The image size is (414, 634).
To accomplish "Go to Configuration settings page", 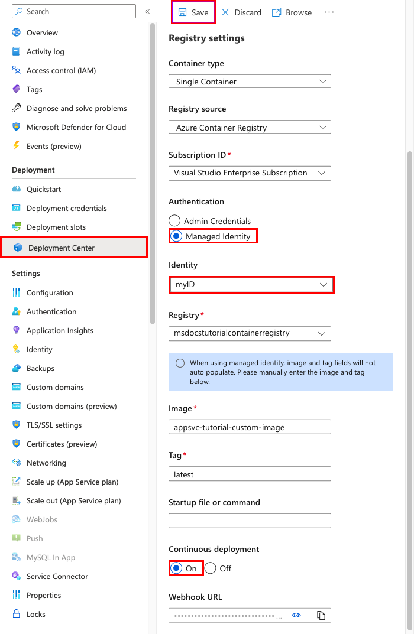I will tap(50, 292).
